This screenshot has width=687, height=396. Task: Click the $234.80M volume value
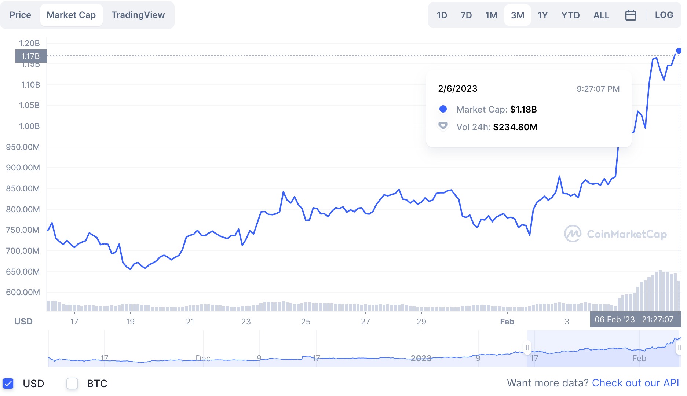[515, 127]
